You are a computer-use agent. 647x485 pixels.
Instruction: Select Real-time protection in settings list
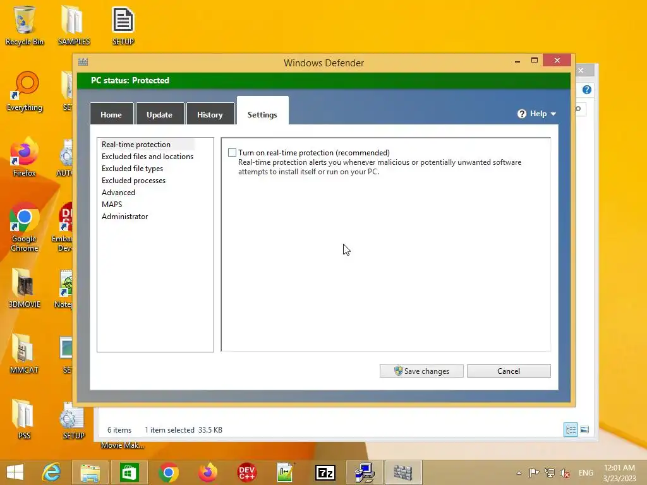136,145
